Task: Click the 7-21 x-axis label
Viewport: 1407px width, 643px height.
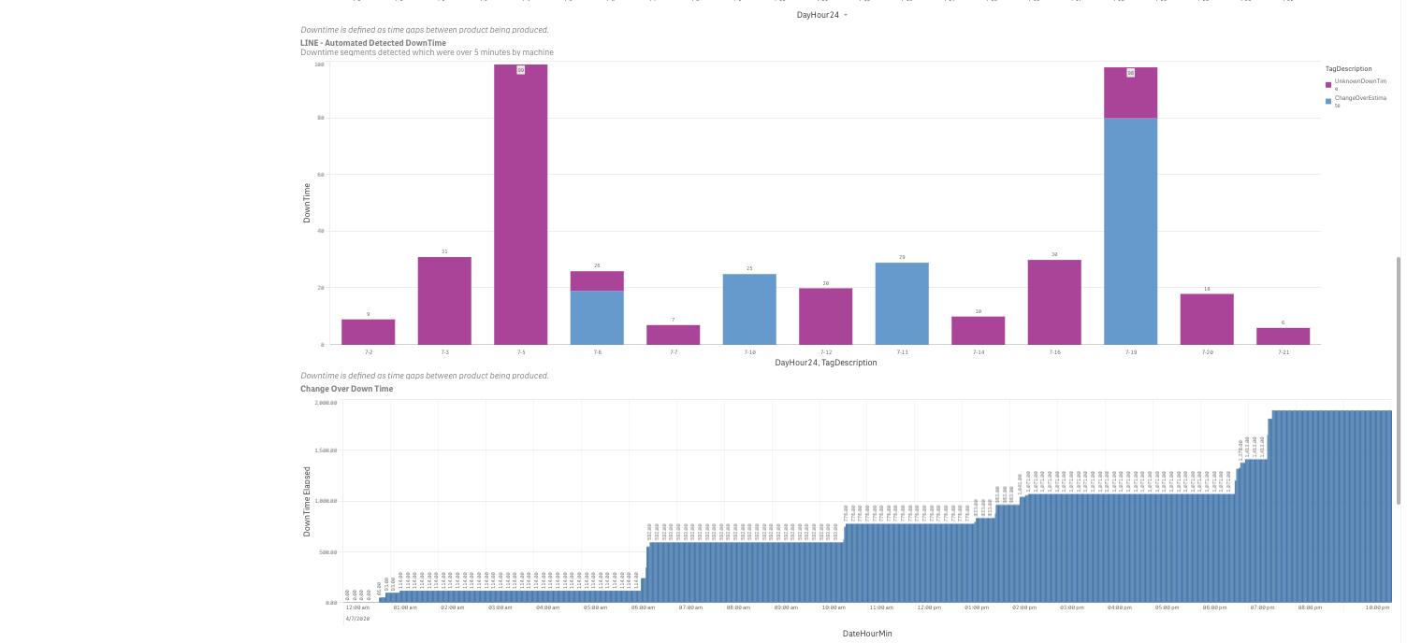Action: (1283, 352)
